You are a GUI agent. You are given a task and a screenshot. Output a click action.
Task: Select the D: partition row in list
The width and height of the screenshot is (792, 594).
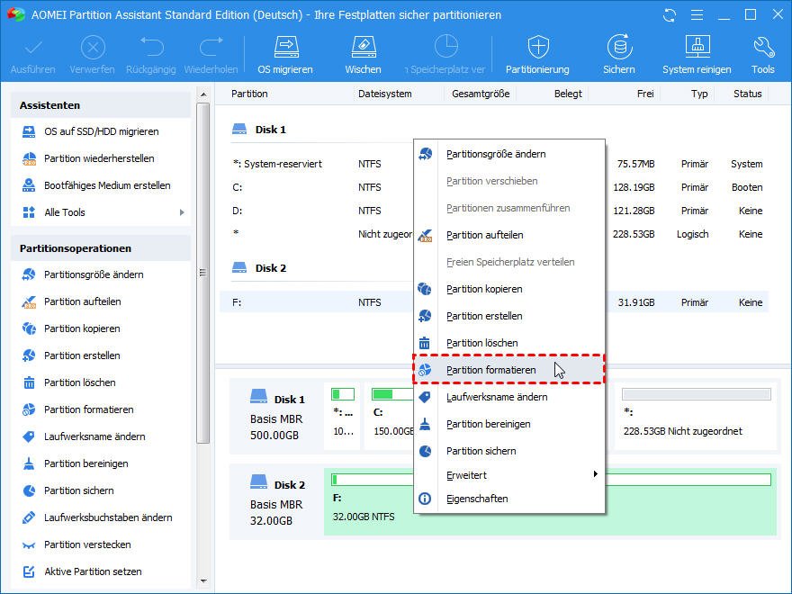pos(494,211)
